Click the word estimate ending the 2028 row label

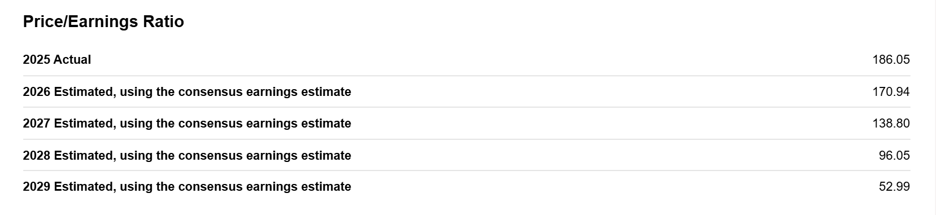tap(326, 156)
